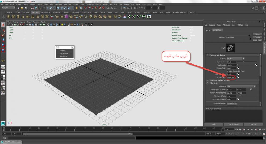Viewport: 266px width, 144px height.
Task: Open the Controls Camera dropdown
Action: (x=235, y=59)
